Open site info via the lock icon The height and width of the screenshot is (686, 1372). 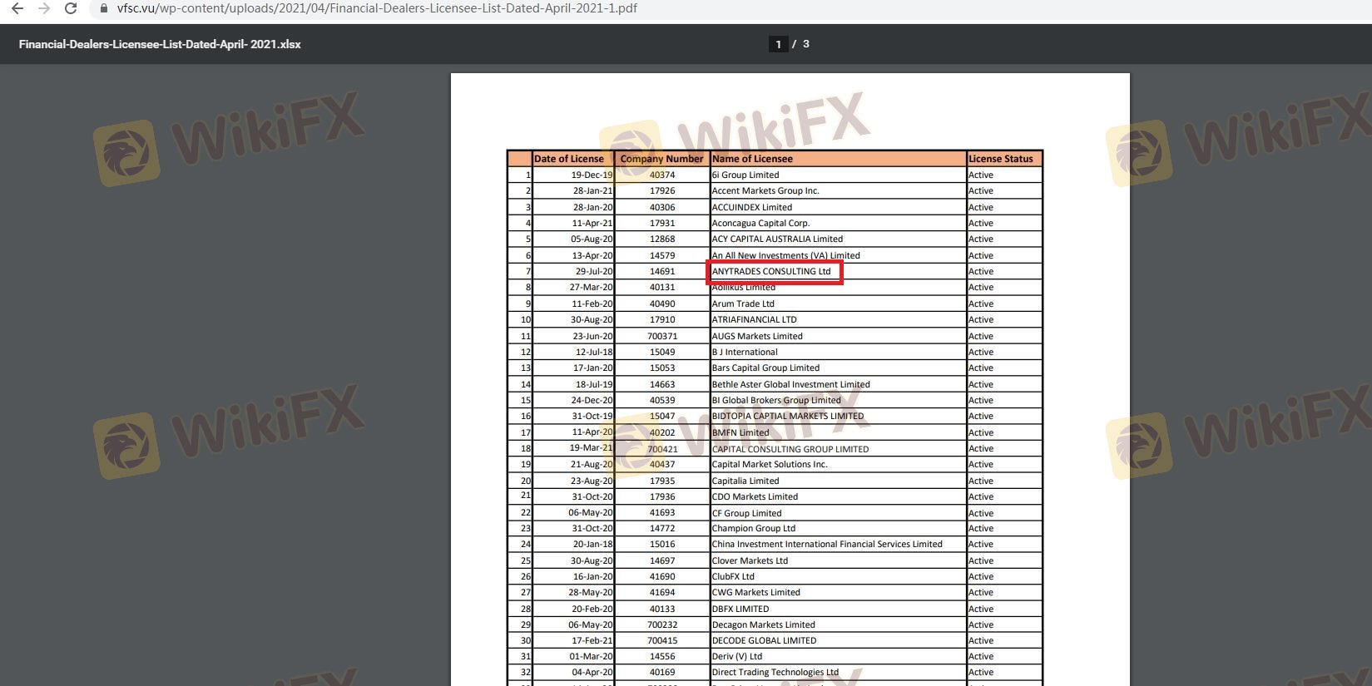coord(103,8)
